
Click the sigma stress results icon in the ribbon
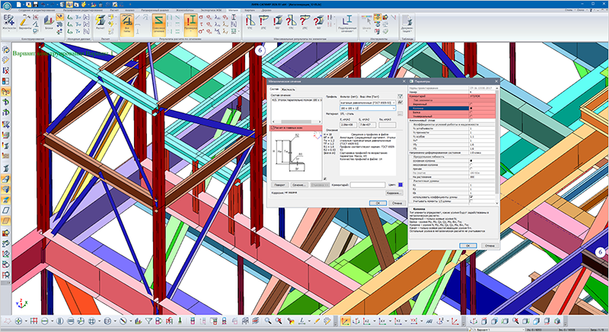click(201, 17)
